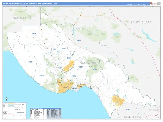Select ZIP code label 95017

click(x=31, y=62)
